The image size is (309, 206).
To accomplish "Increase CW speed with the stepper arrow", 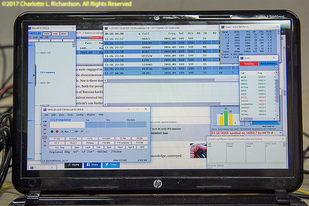I will [87, 130].
